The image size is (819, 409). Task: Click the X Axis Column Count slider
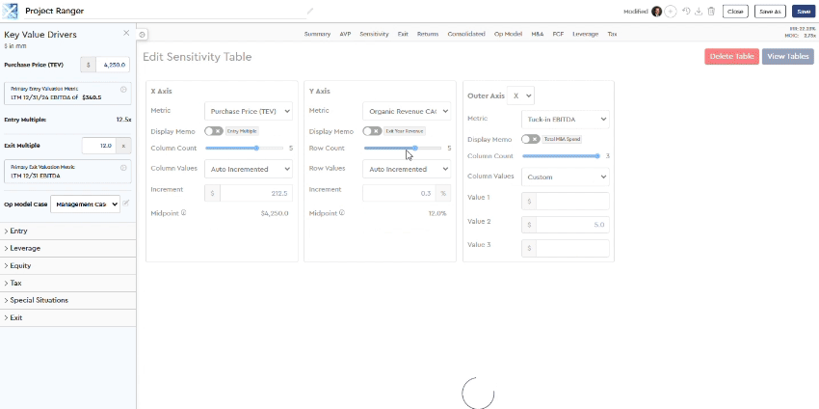(x=245, y=149)
